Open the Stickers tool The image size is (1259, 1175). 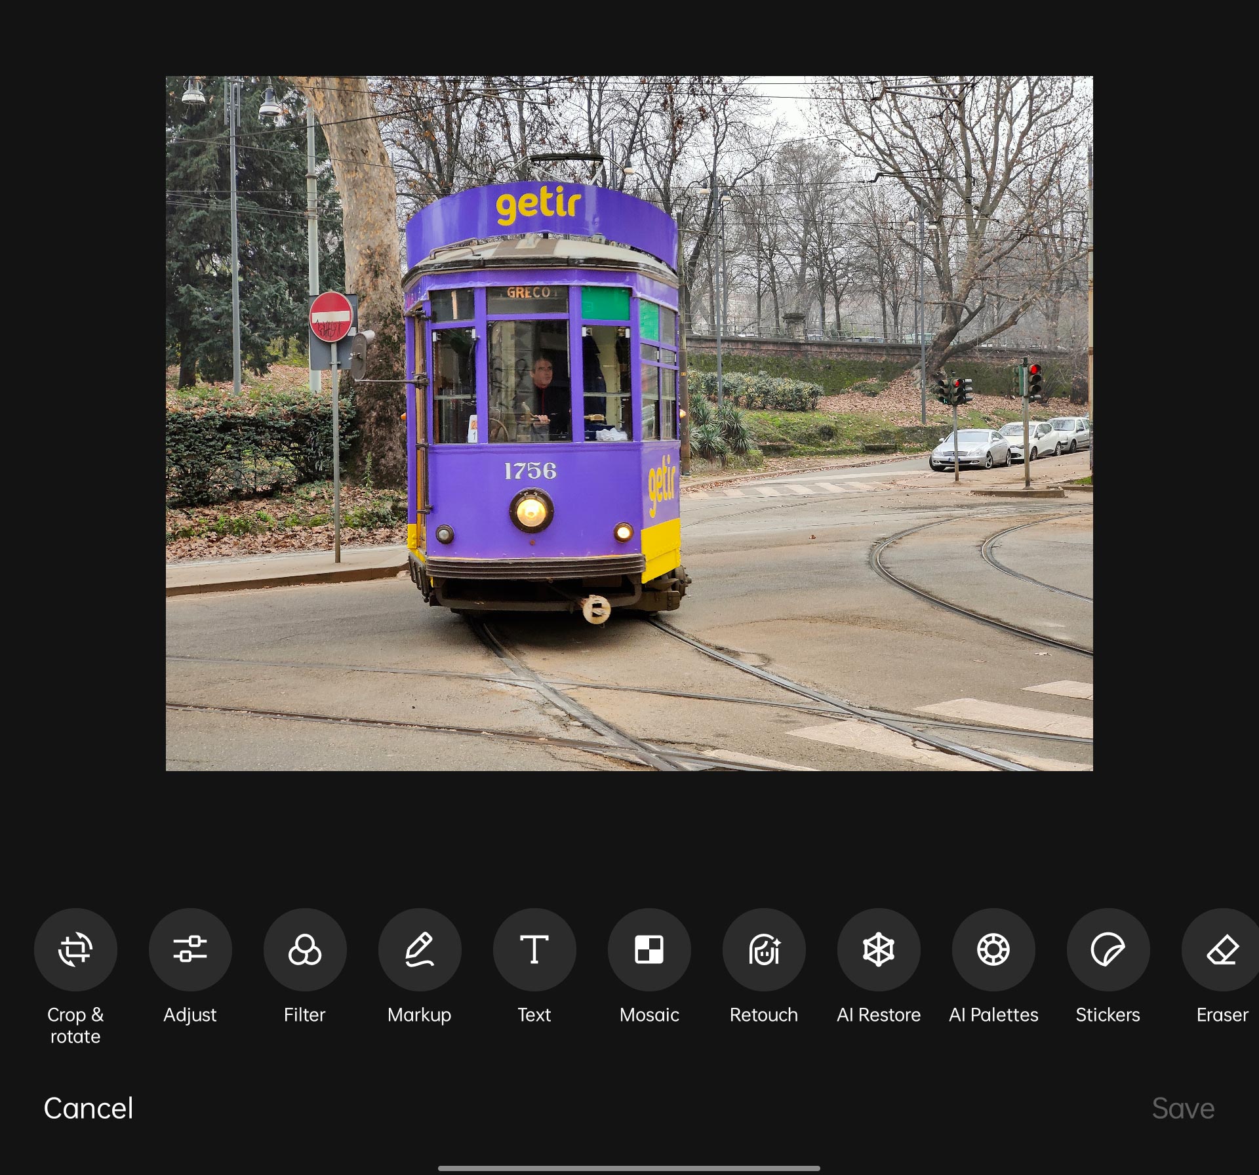pyautogui.click(x=1108, y=949)
